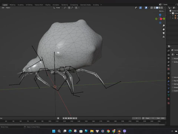This screenshot has width=178, height=134.
Task: Open the Render properties tab
Action: (x=169, y=55)
